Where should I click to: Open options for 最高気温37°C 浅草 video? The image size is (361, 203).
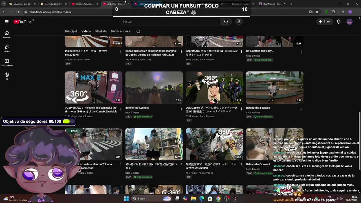241,165
